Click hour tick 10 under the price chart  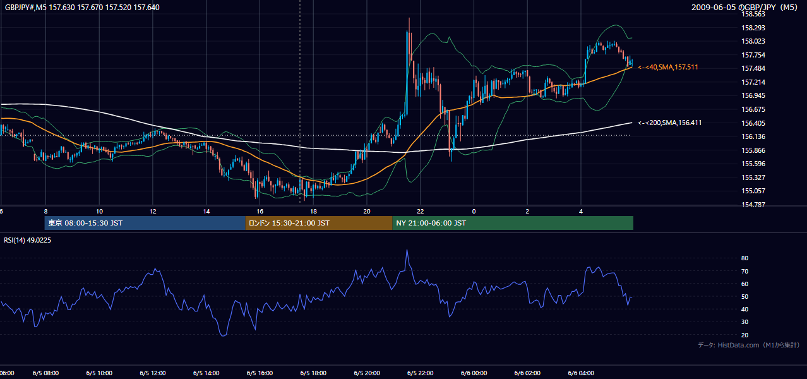point(99,211)
